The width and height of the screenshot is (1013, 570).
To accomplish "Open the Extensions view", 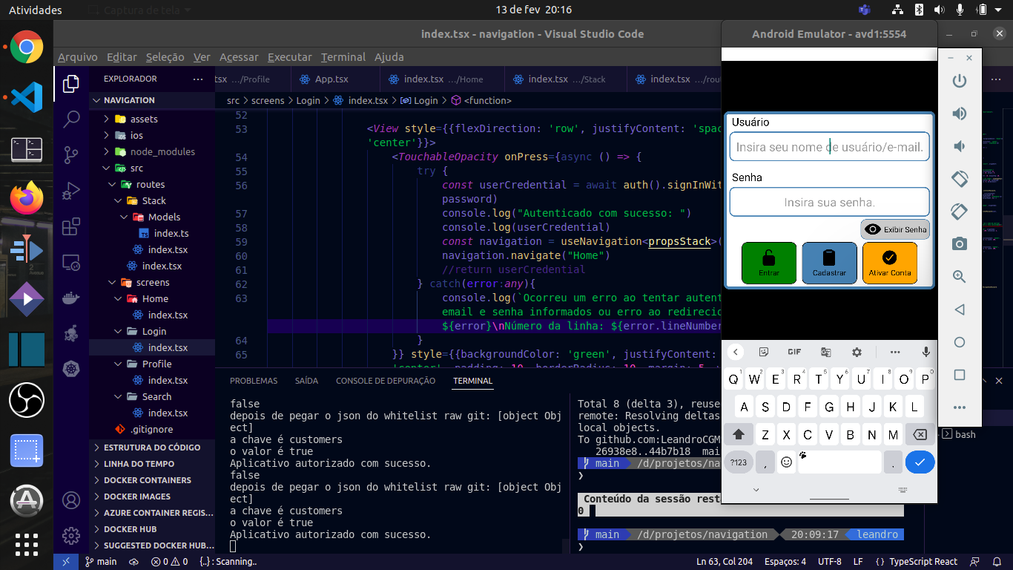I will pyautogui.click(x=71, y=226).
